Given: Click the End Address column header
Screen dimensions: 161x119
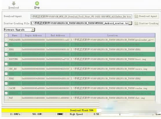Looking at the screenshot, I should pos(58,35).
